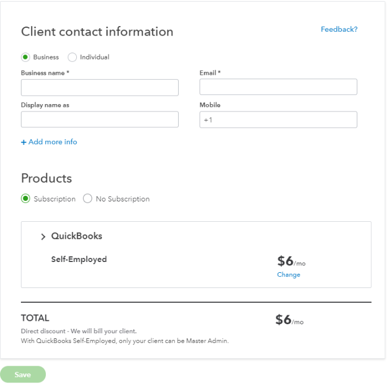Viewport: 389px width, 391px height.
Task: Click Change under the plan price
Action: [288, 275]
